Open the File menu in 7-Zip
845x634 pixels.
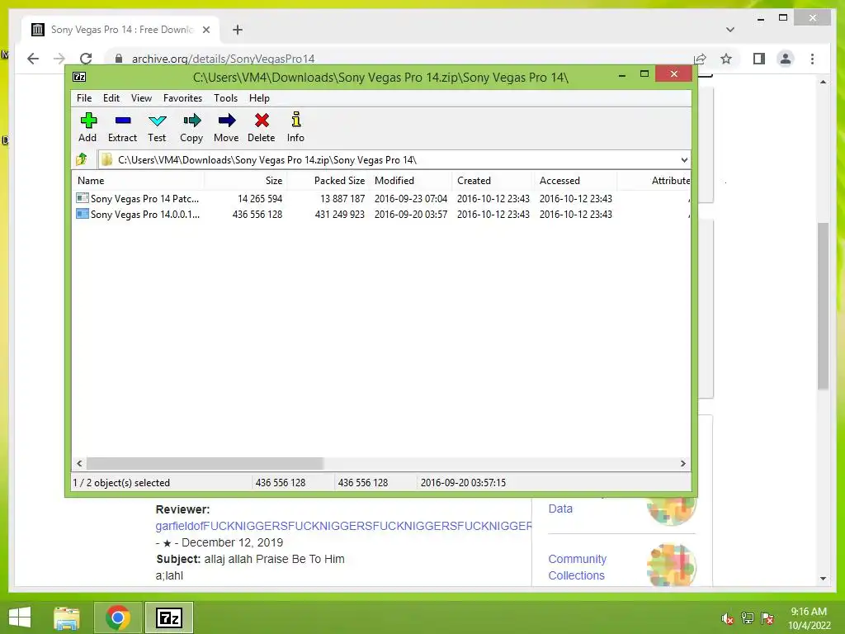(x=84, y=98)
